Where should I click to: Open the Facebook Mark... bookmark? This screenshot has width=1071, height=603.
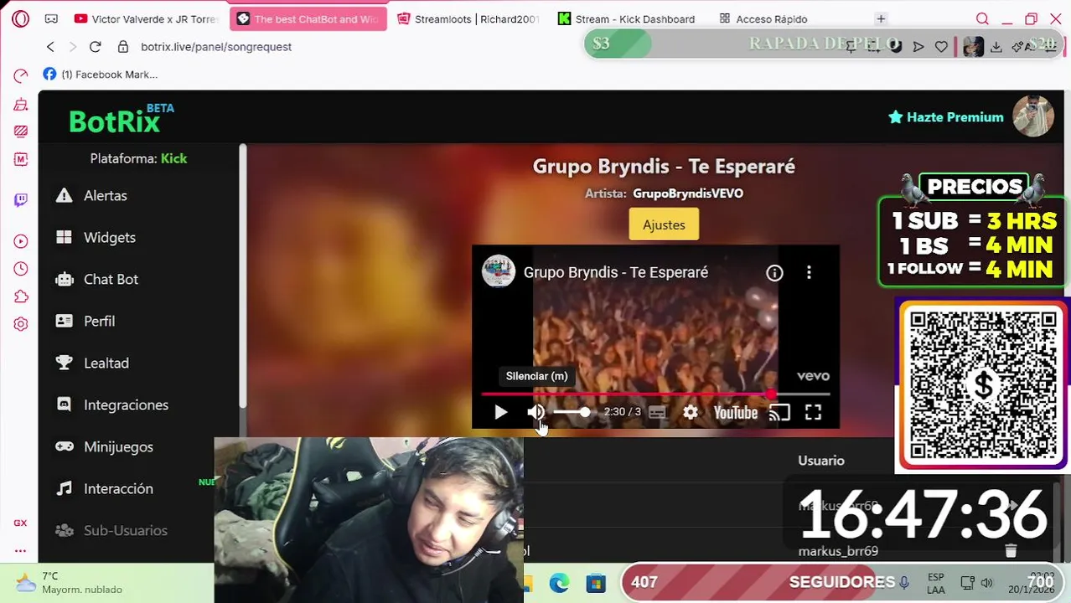tap(101, 75)
